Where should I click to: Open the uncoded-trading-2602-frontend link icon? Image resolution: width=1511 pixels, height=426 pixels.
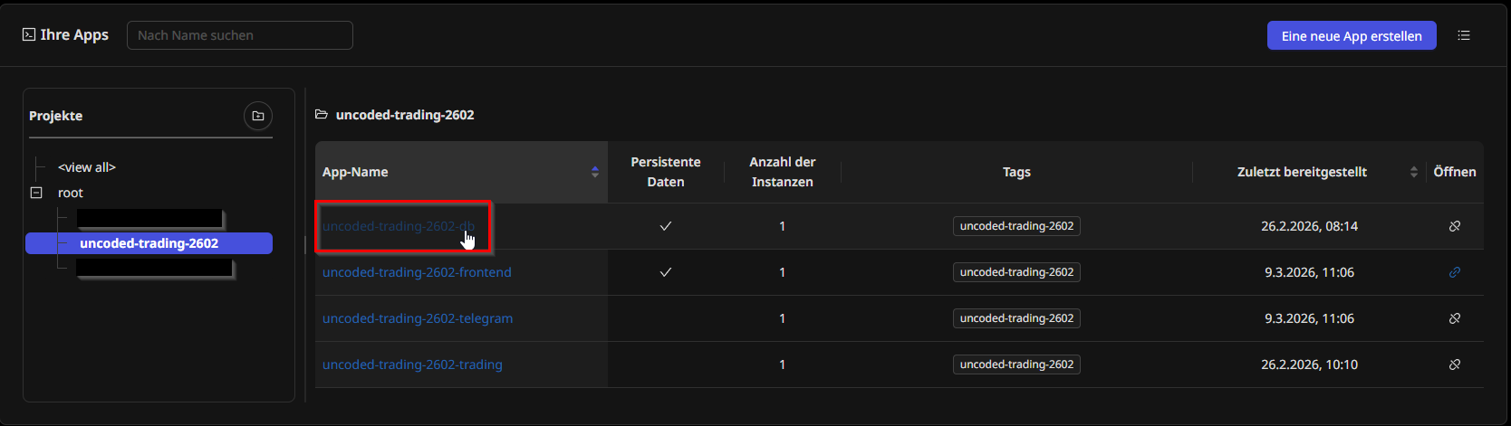(x=1455, y=272)
